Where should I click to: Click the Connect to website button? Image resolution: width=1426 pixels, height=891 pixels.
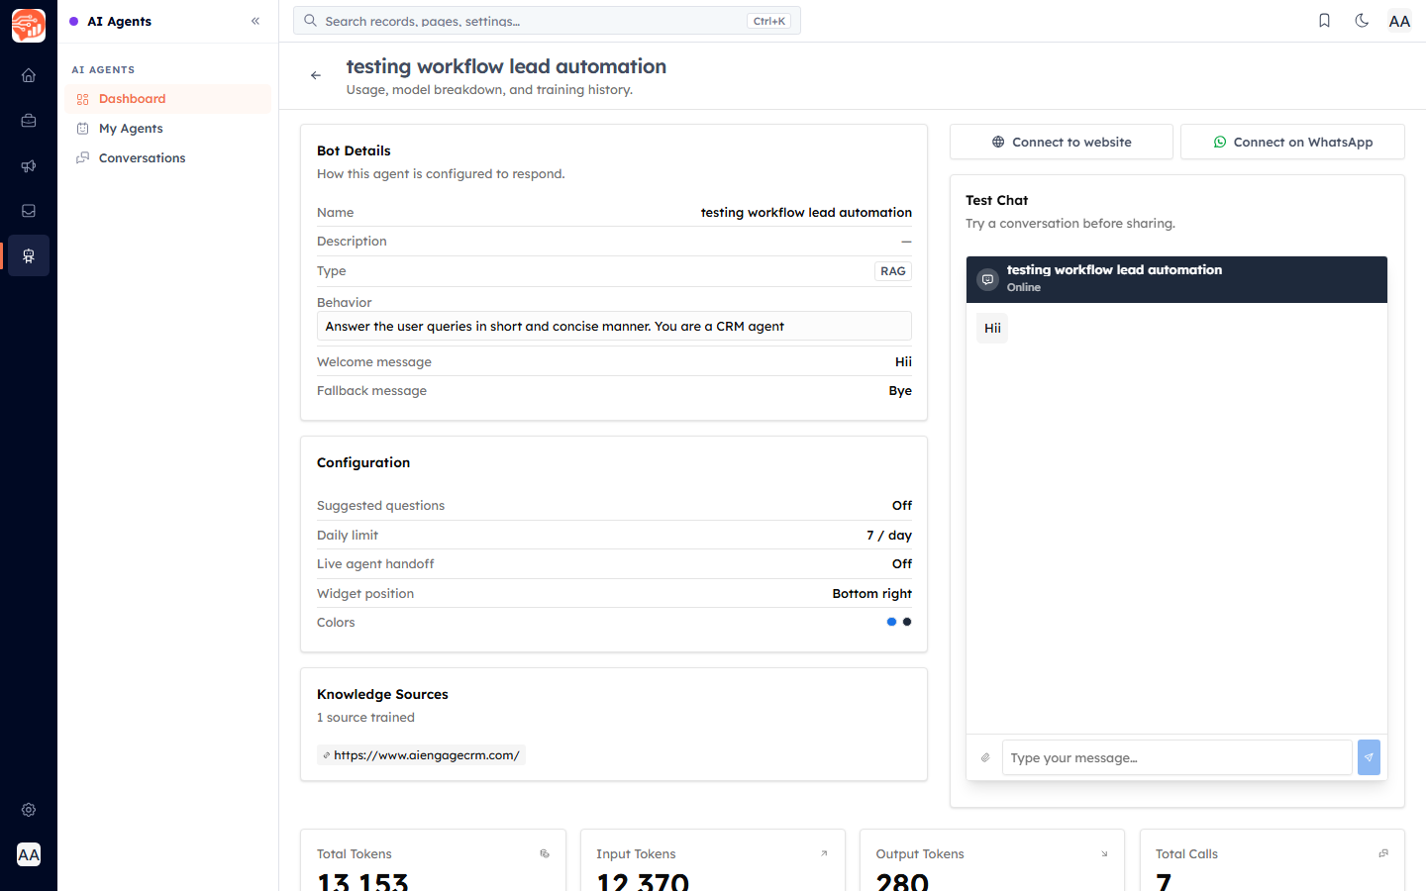(x=1062, y=142)
